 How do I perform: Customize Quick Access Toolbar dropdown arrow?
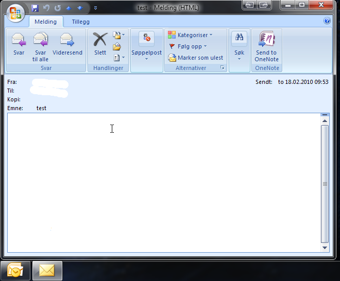coord(95,8)
